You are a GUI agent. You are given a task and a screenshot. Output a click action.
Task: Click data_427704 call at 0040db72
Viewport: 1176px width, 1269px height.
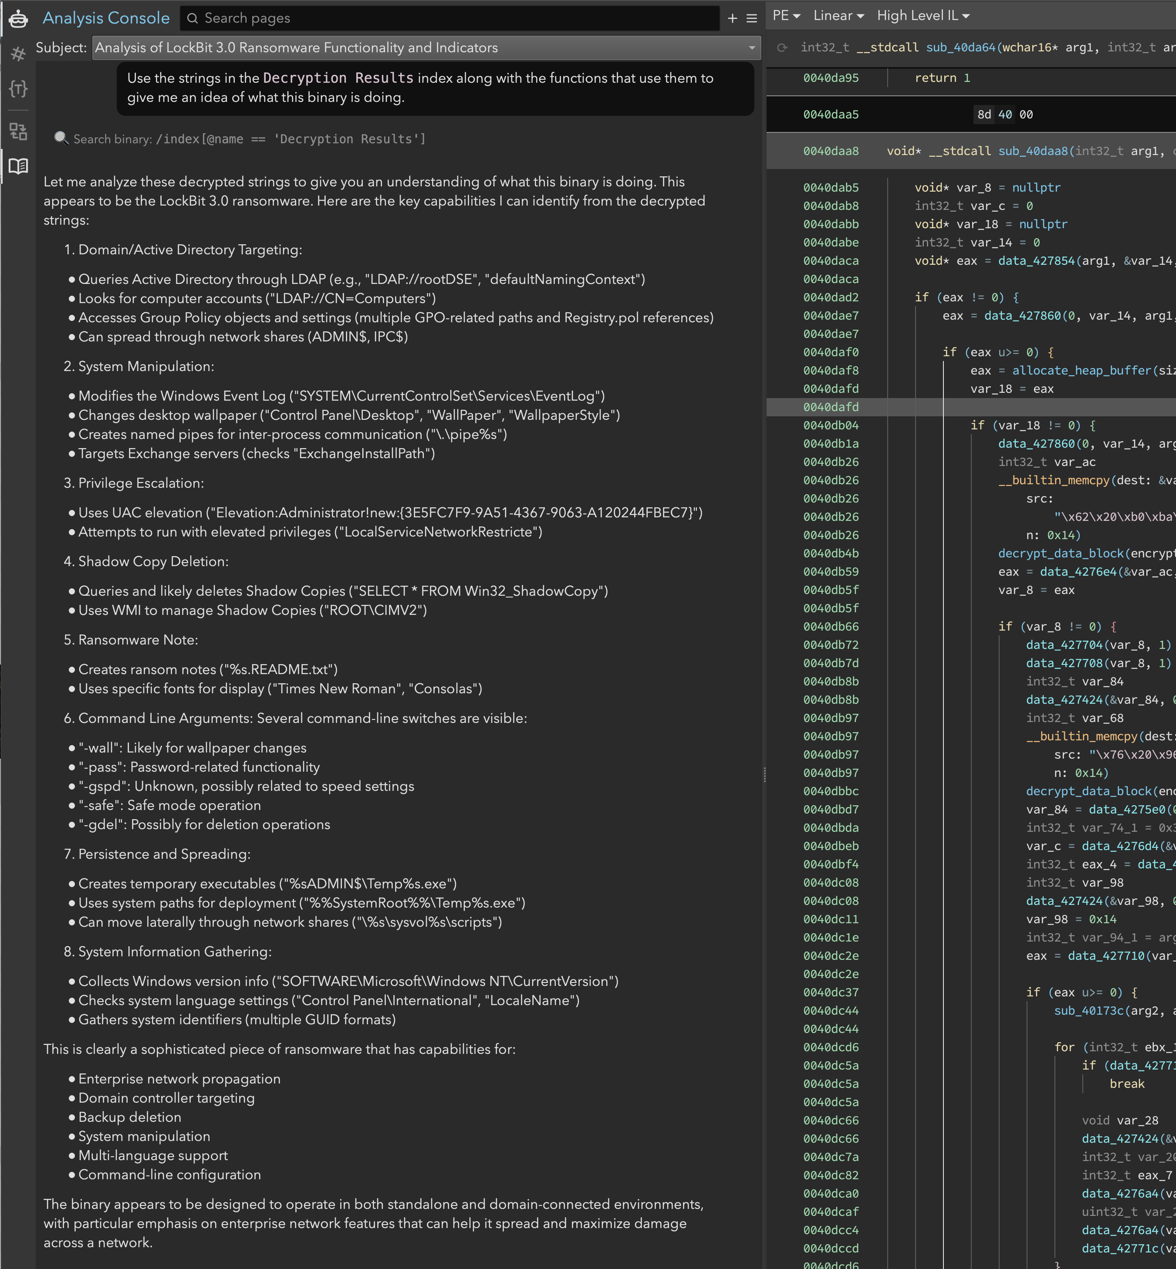coord(1064,645)
